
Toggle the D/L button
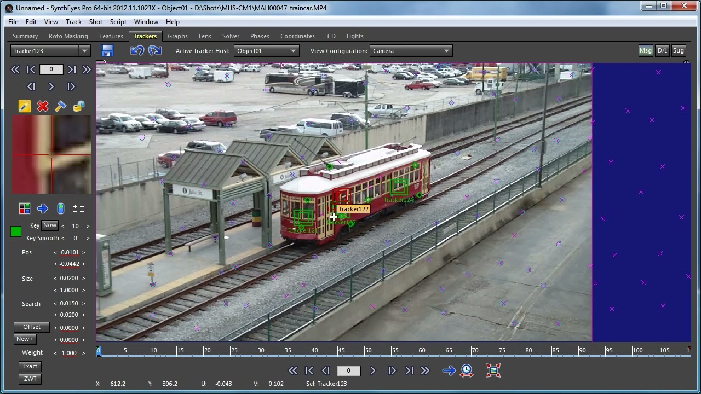coord(662,50)
